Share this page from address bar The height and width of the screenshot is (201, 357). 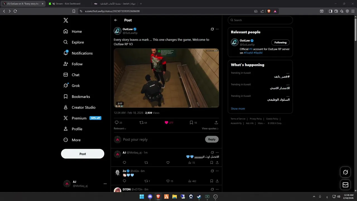pyautogui.click(x=262, y=11)
